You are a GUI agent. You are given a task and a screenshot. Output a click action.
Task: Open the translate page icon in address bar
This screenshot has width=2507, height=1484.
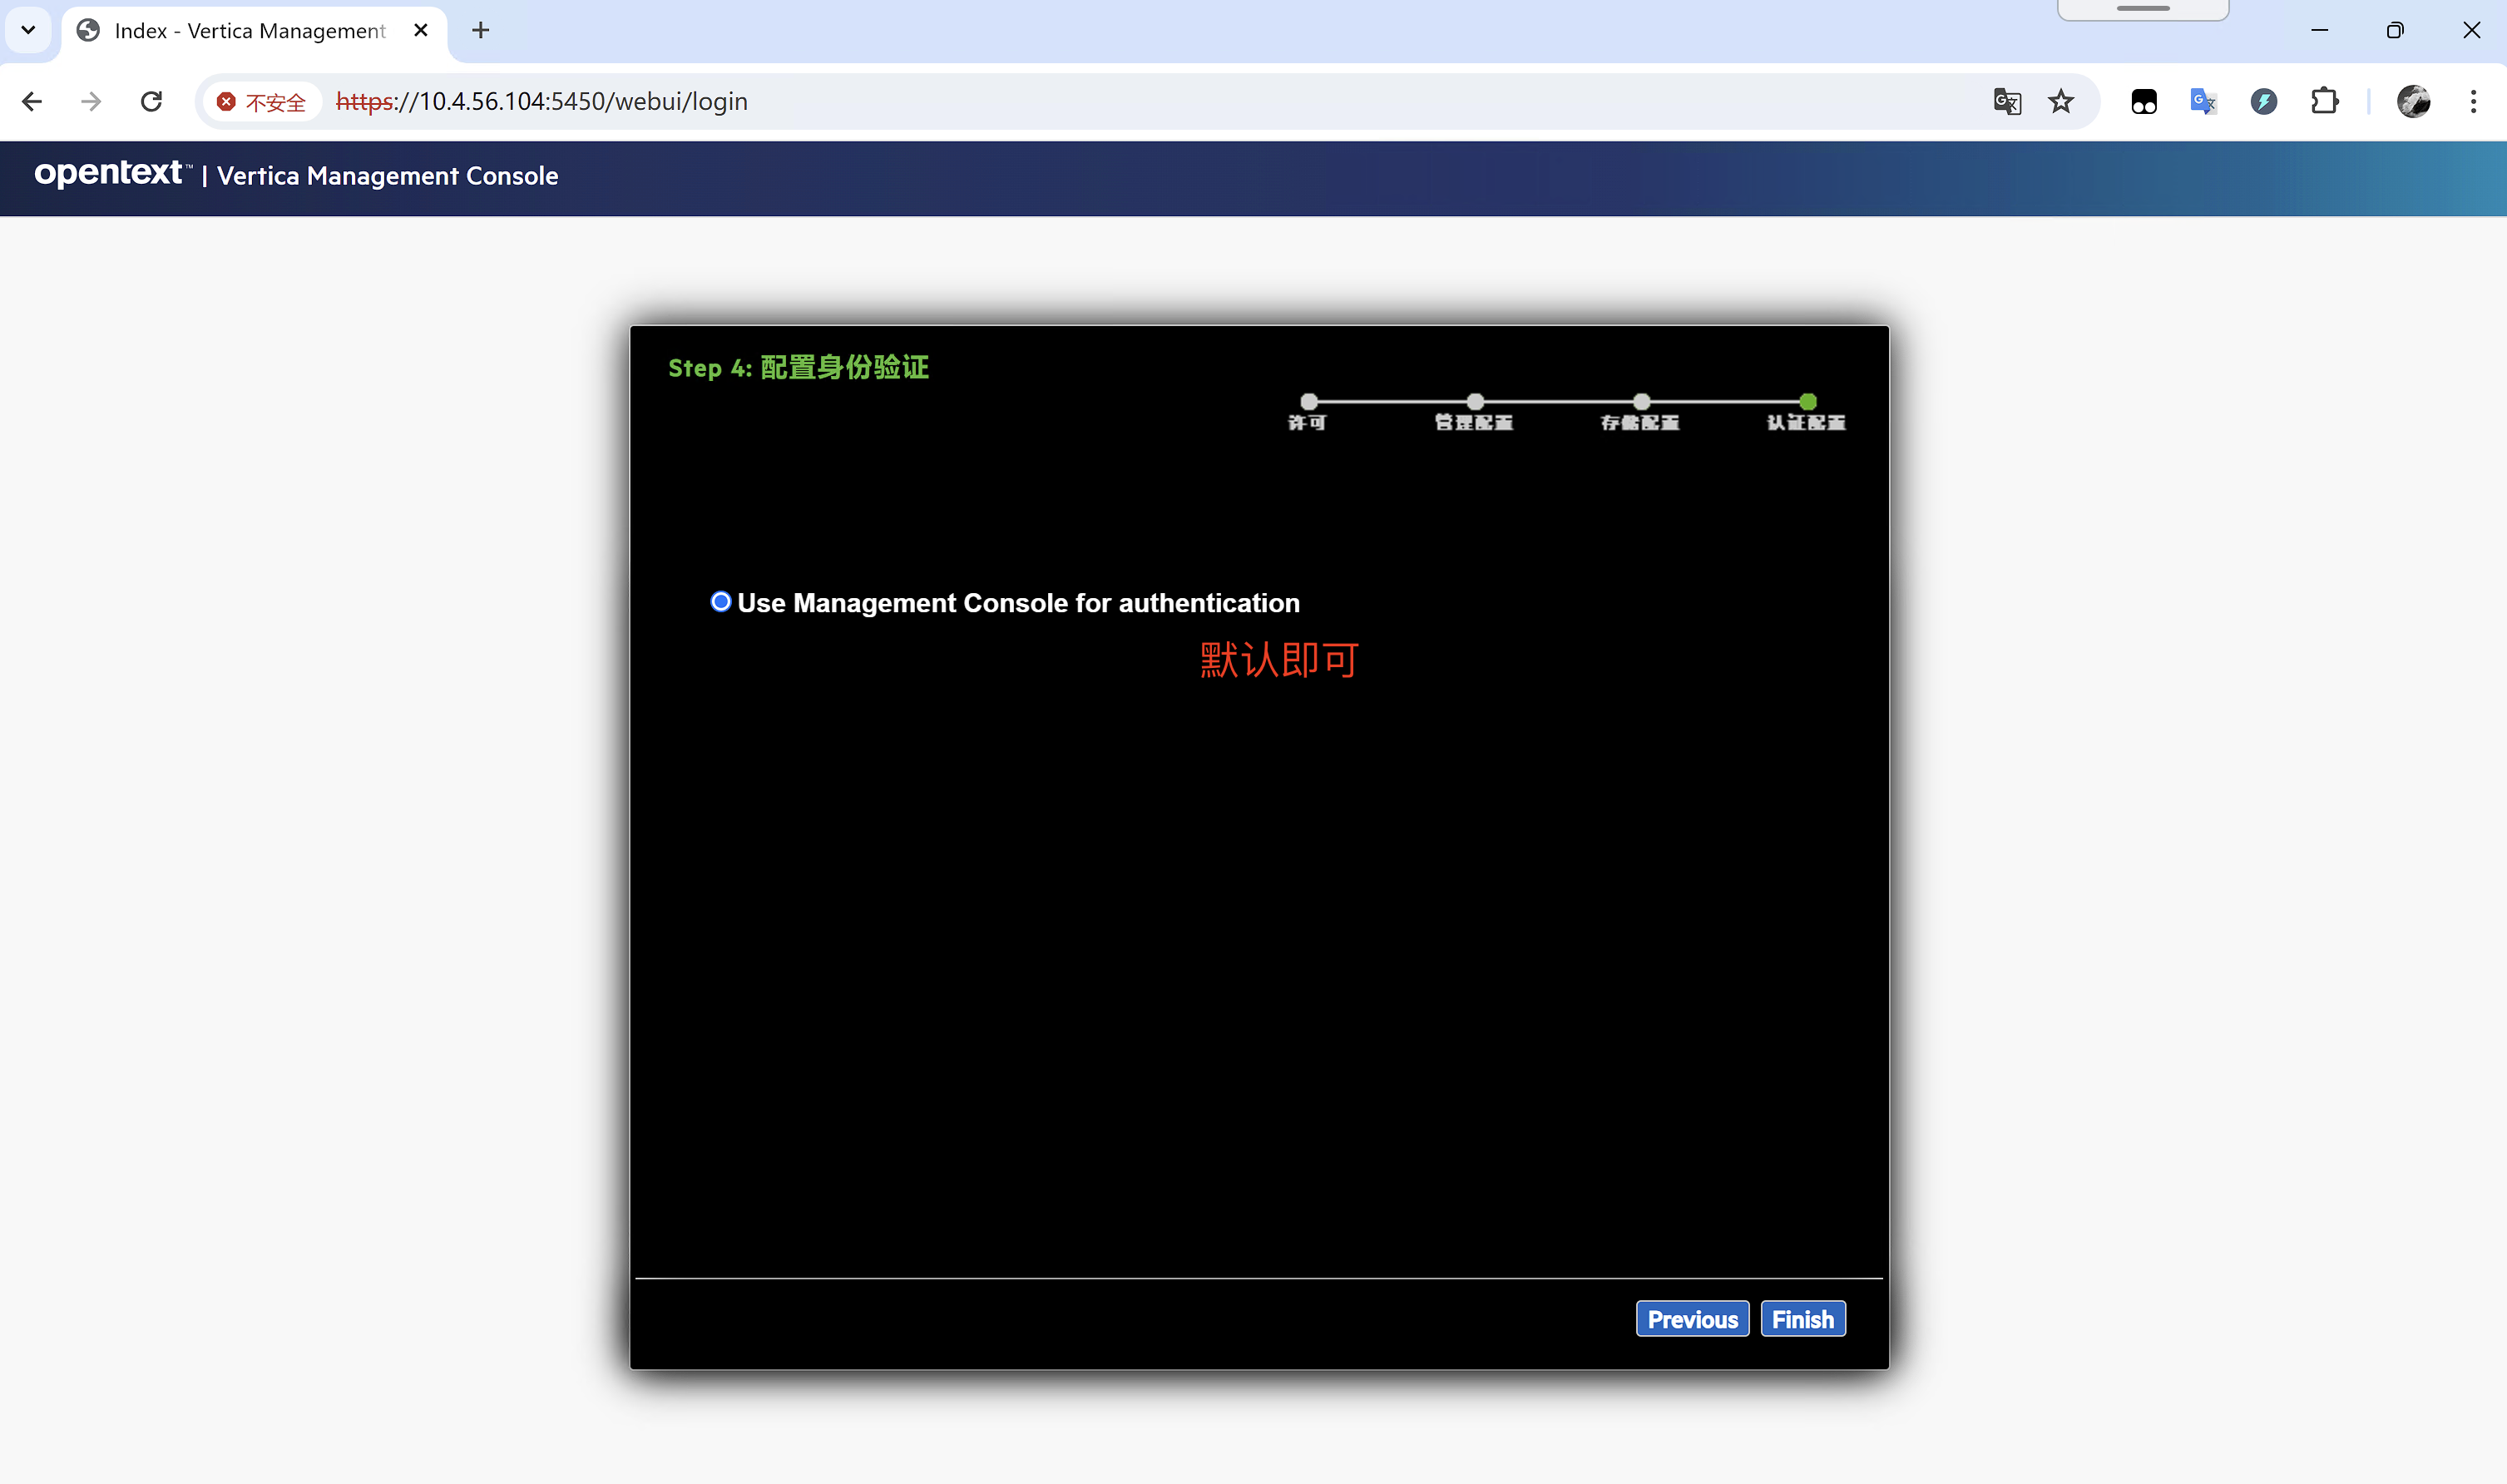pyautogui.click(x=2006, y=101)
